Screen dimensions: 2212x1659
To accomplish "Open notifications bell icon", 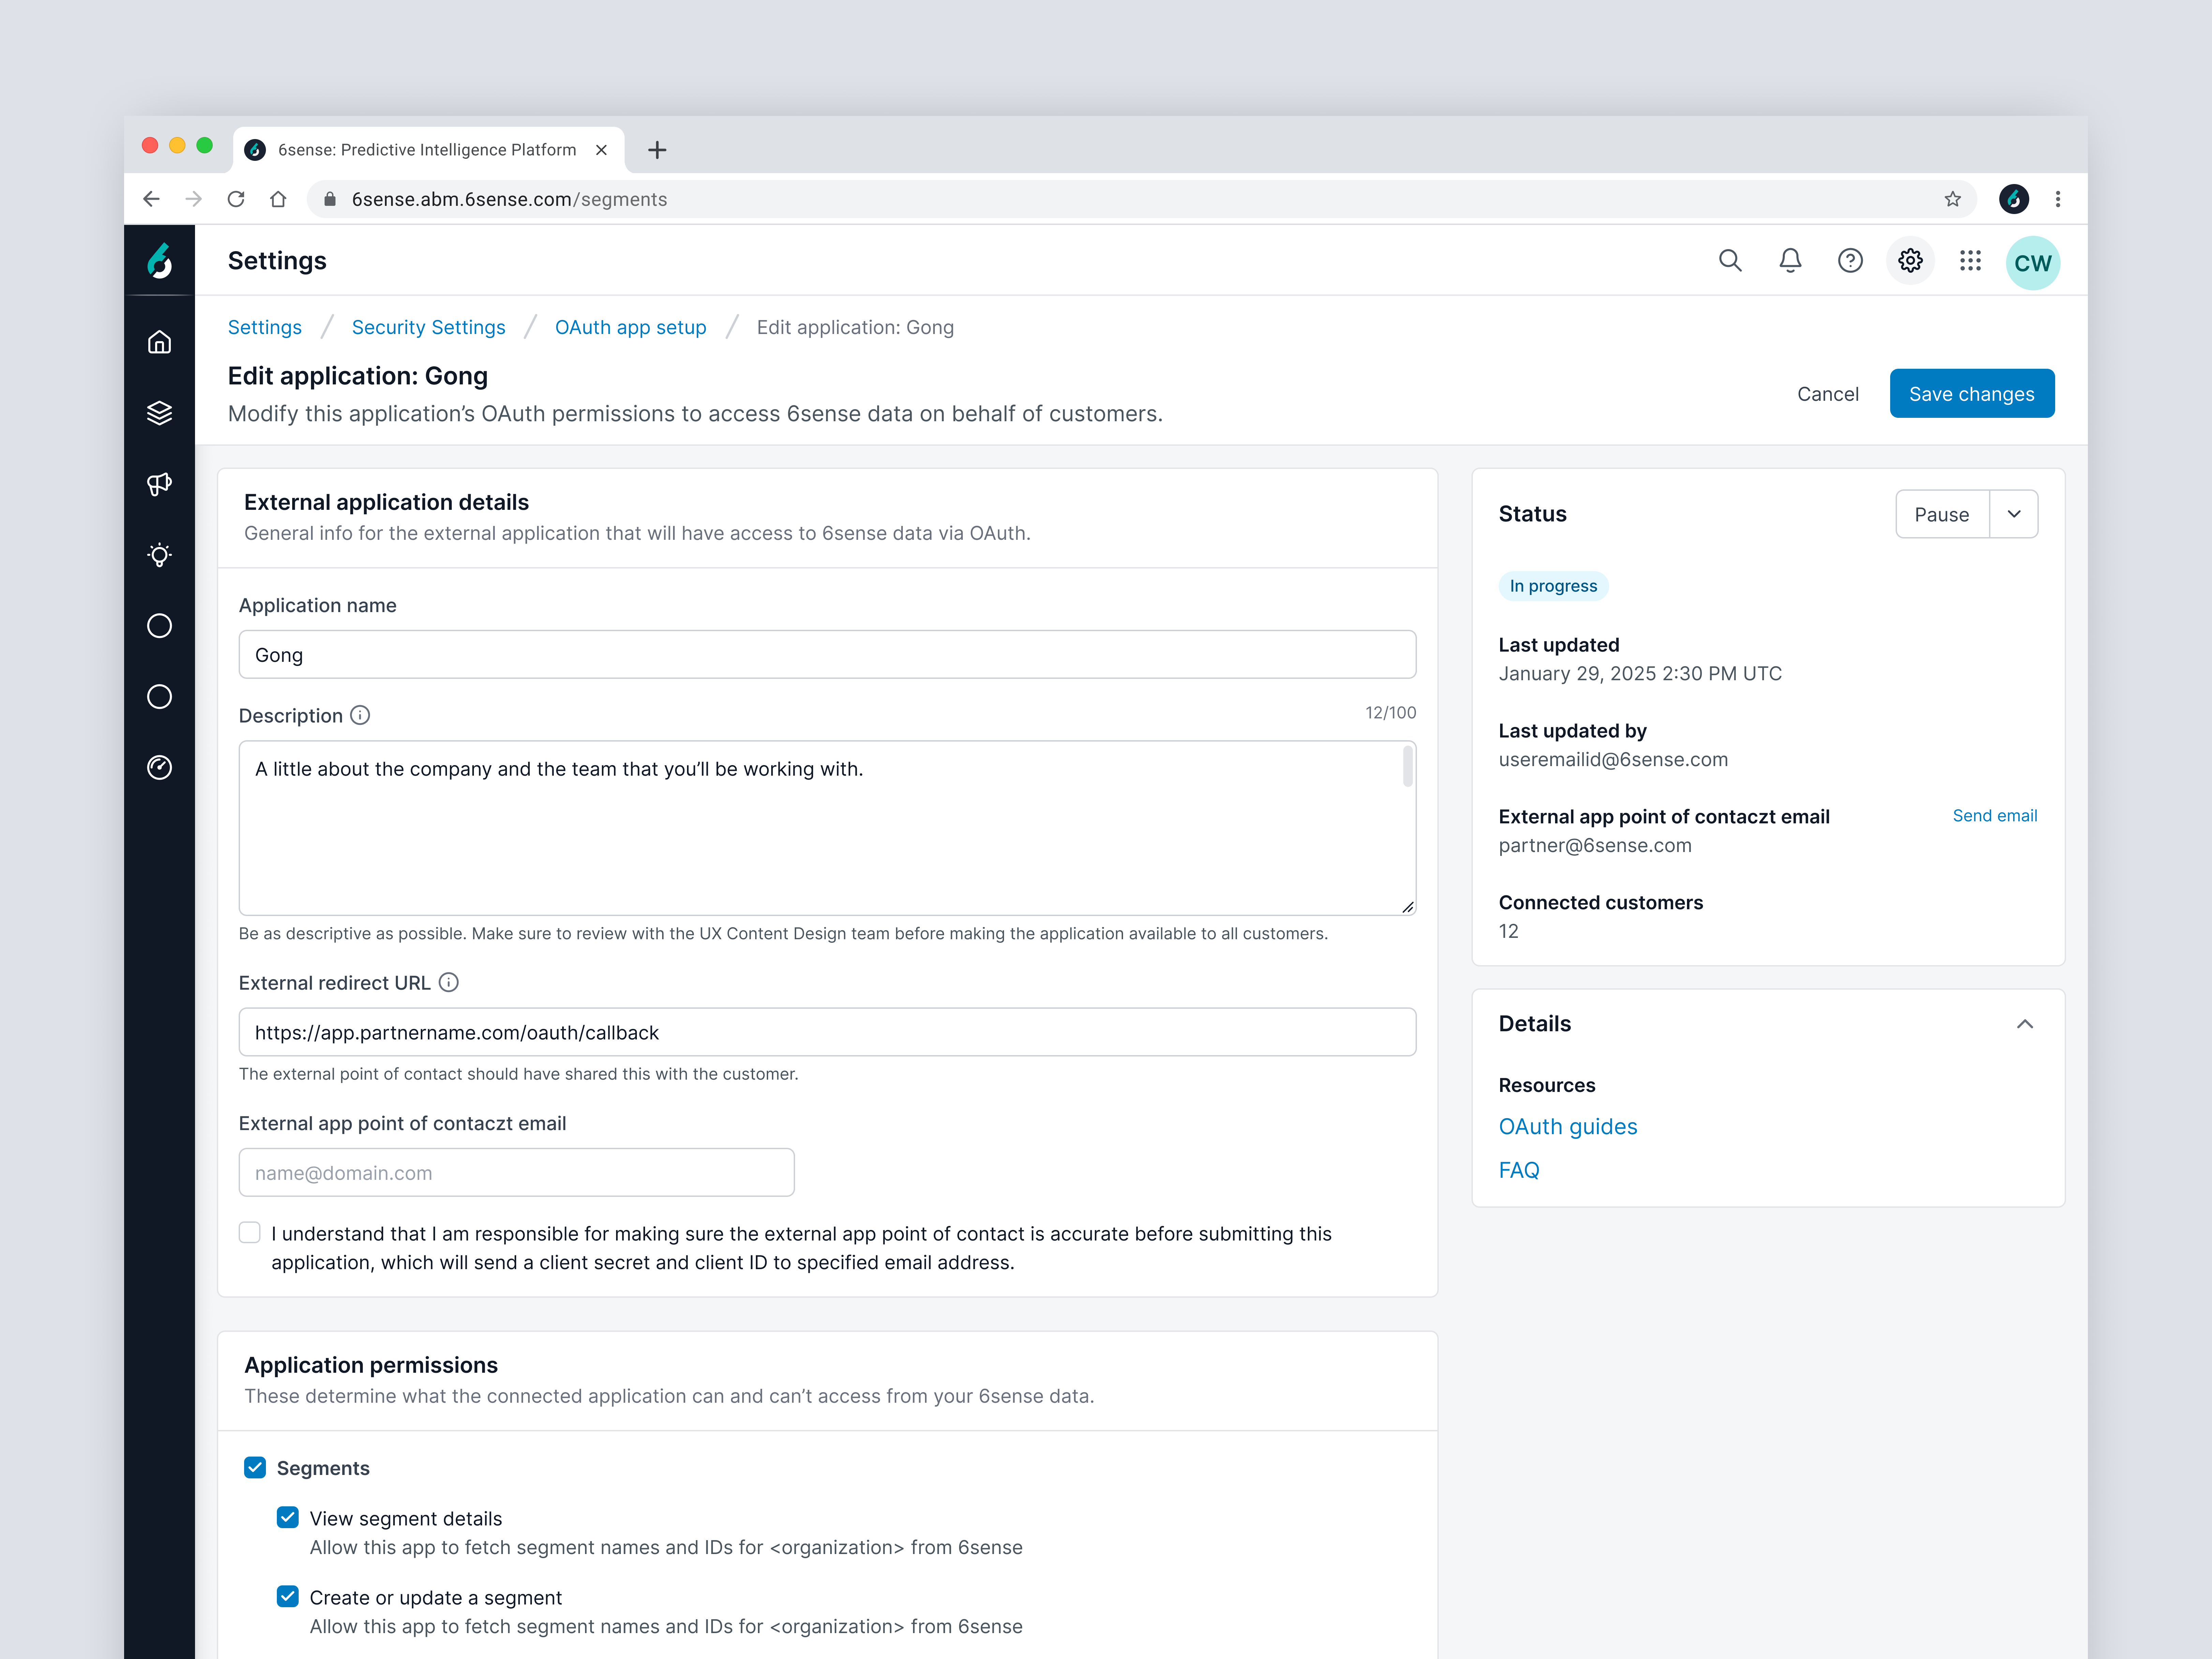I will tap(1790, 261).
